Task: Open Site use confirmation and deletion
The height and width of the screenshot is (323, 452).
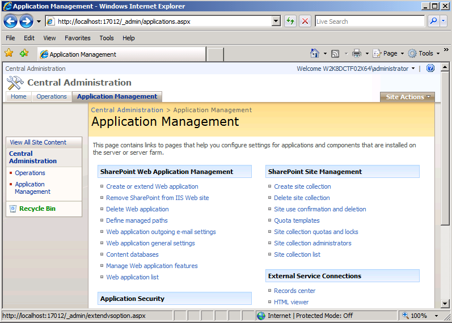Action: 320,209
